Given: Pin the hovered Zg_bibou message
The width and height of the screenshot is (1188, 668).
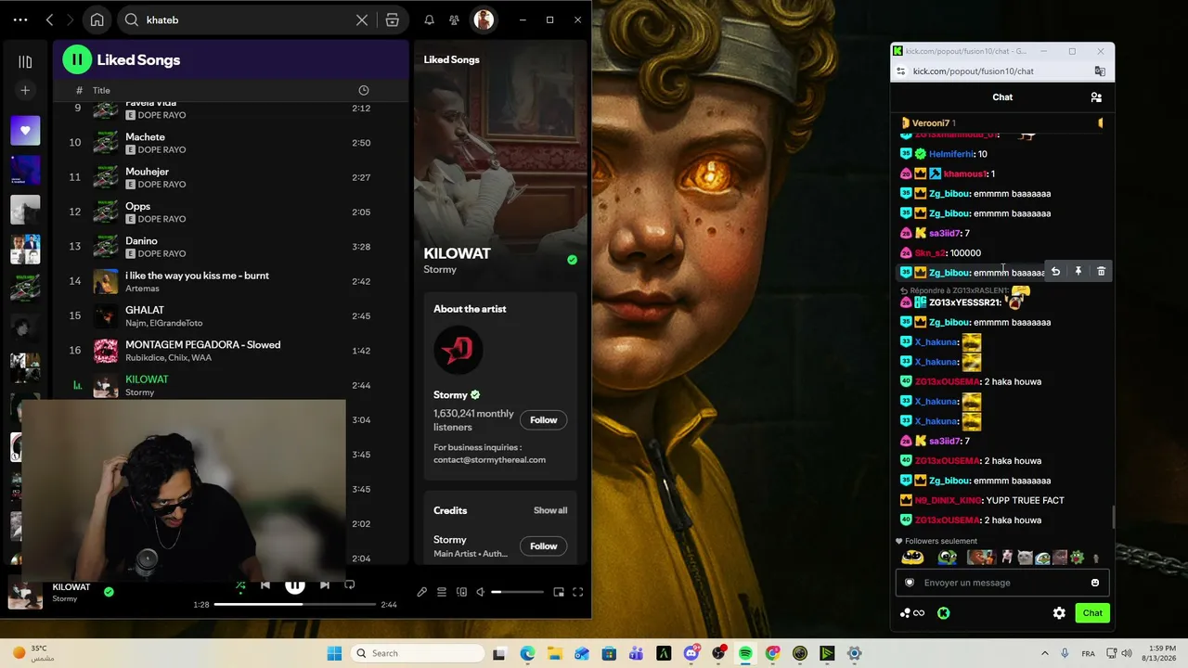Looking at the screenshot, I should [x=1078, y=272].
